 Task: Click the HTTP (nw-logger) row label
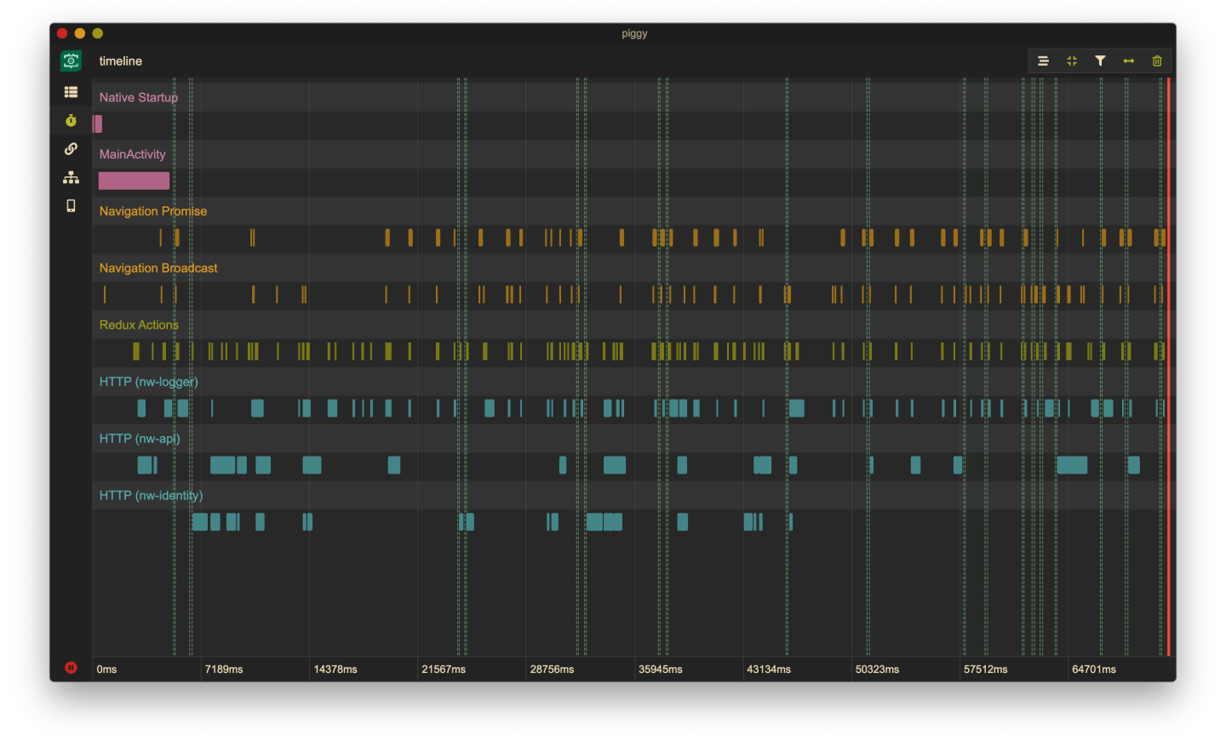pyautogui.click(x=148, y=382)
